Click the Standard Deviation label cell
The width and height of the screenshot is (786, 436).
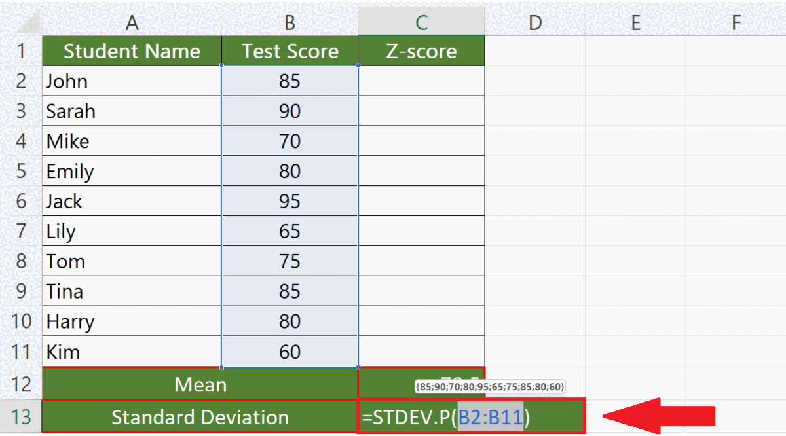click(x=198, y=416)
